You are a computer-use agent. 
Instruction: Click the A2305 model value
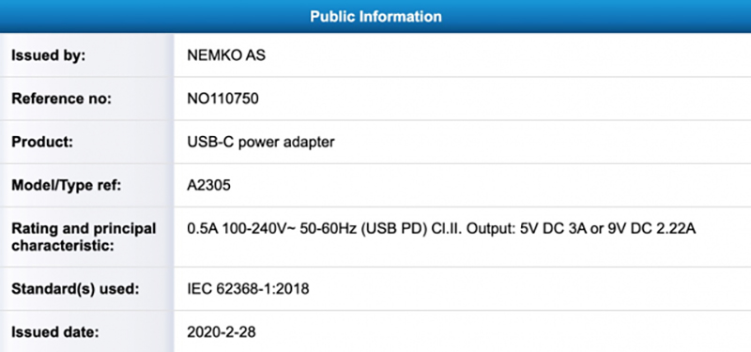point(208,185)
